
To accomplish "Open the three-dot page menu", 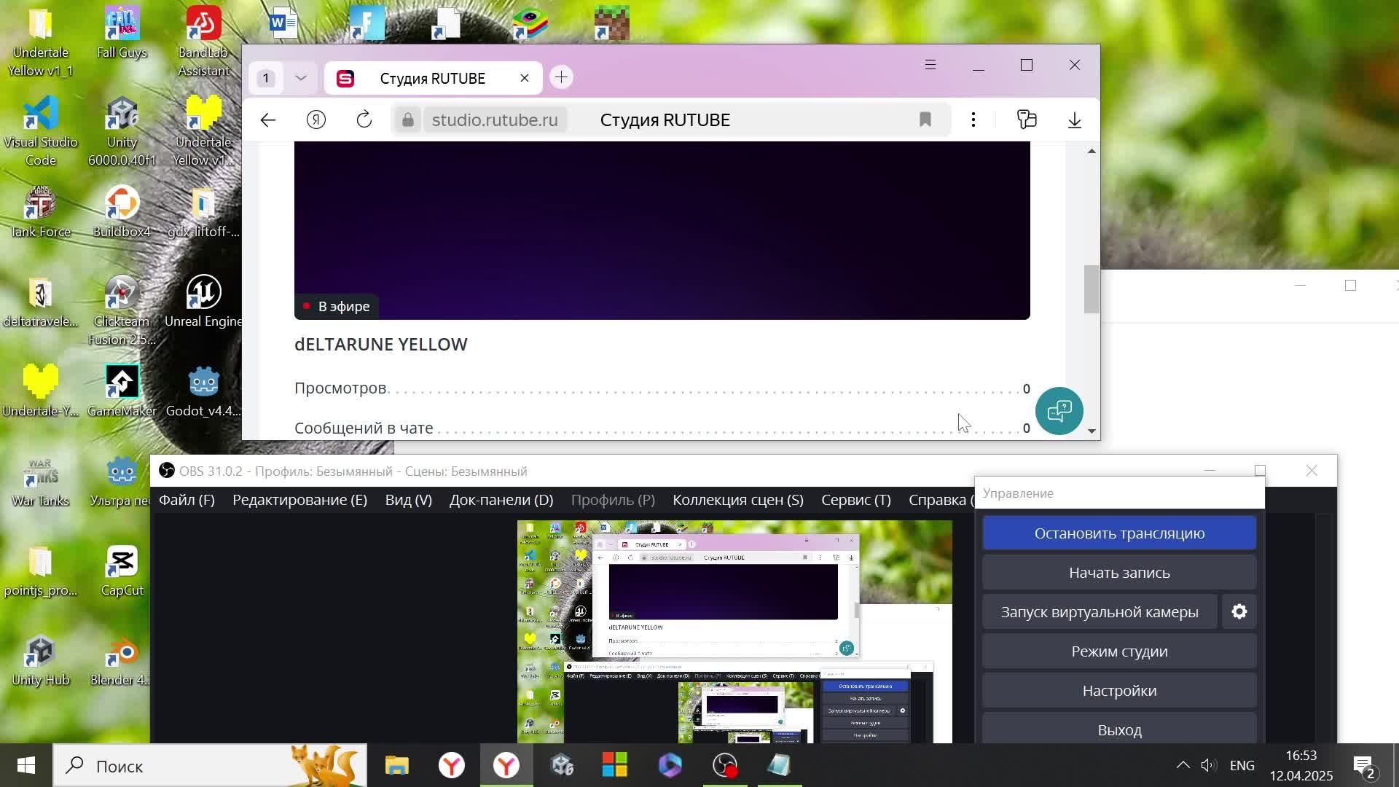I will [973, 120].
